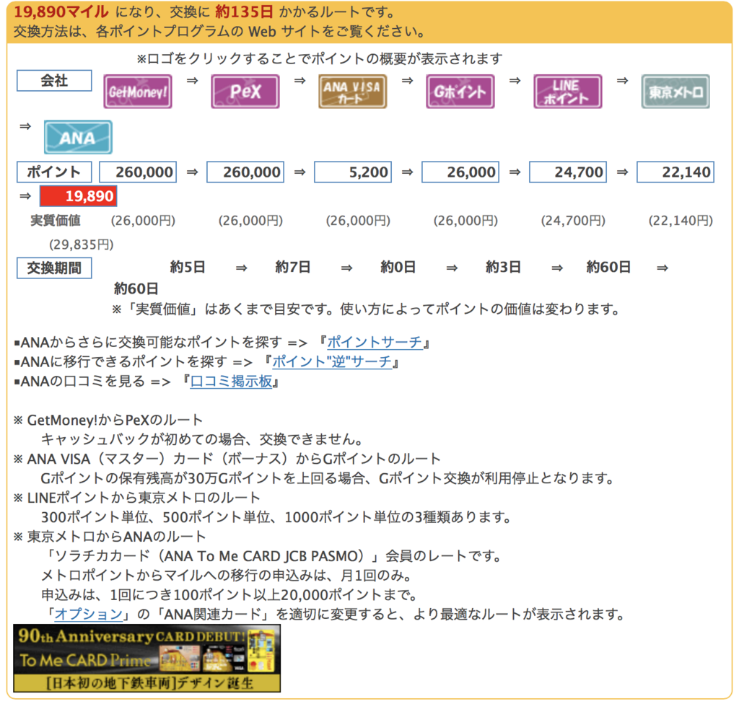Click the 26,000 points box under Gポイント
Screen dimensions: 739x704
(460, 172)
